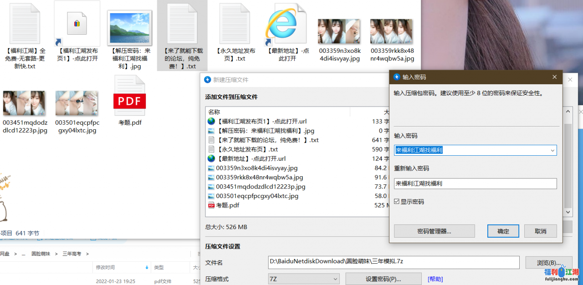Sort by the 修改时间 column header

point(105,267)
